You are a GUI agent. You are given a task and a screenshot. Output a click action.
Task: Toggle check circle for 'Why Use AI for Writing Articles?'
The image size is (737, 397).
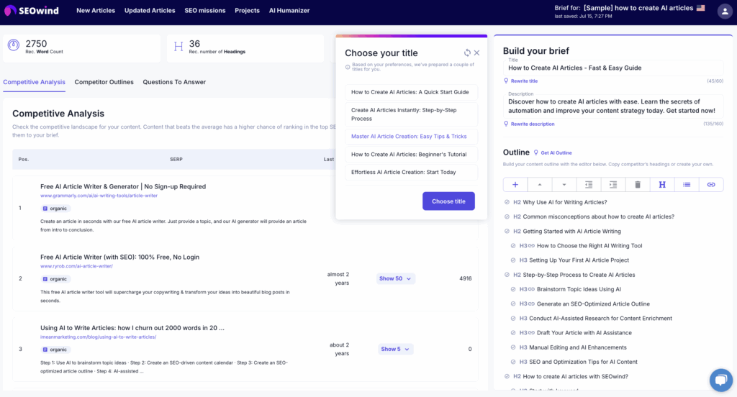[507, 202]
